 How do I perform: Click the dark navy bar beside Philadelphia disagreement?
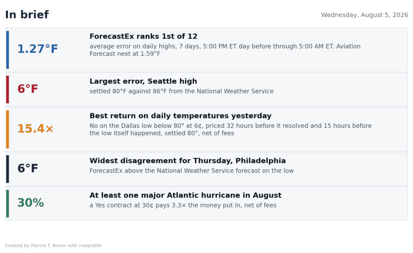pos(8,169)
